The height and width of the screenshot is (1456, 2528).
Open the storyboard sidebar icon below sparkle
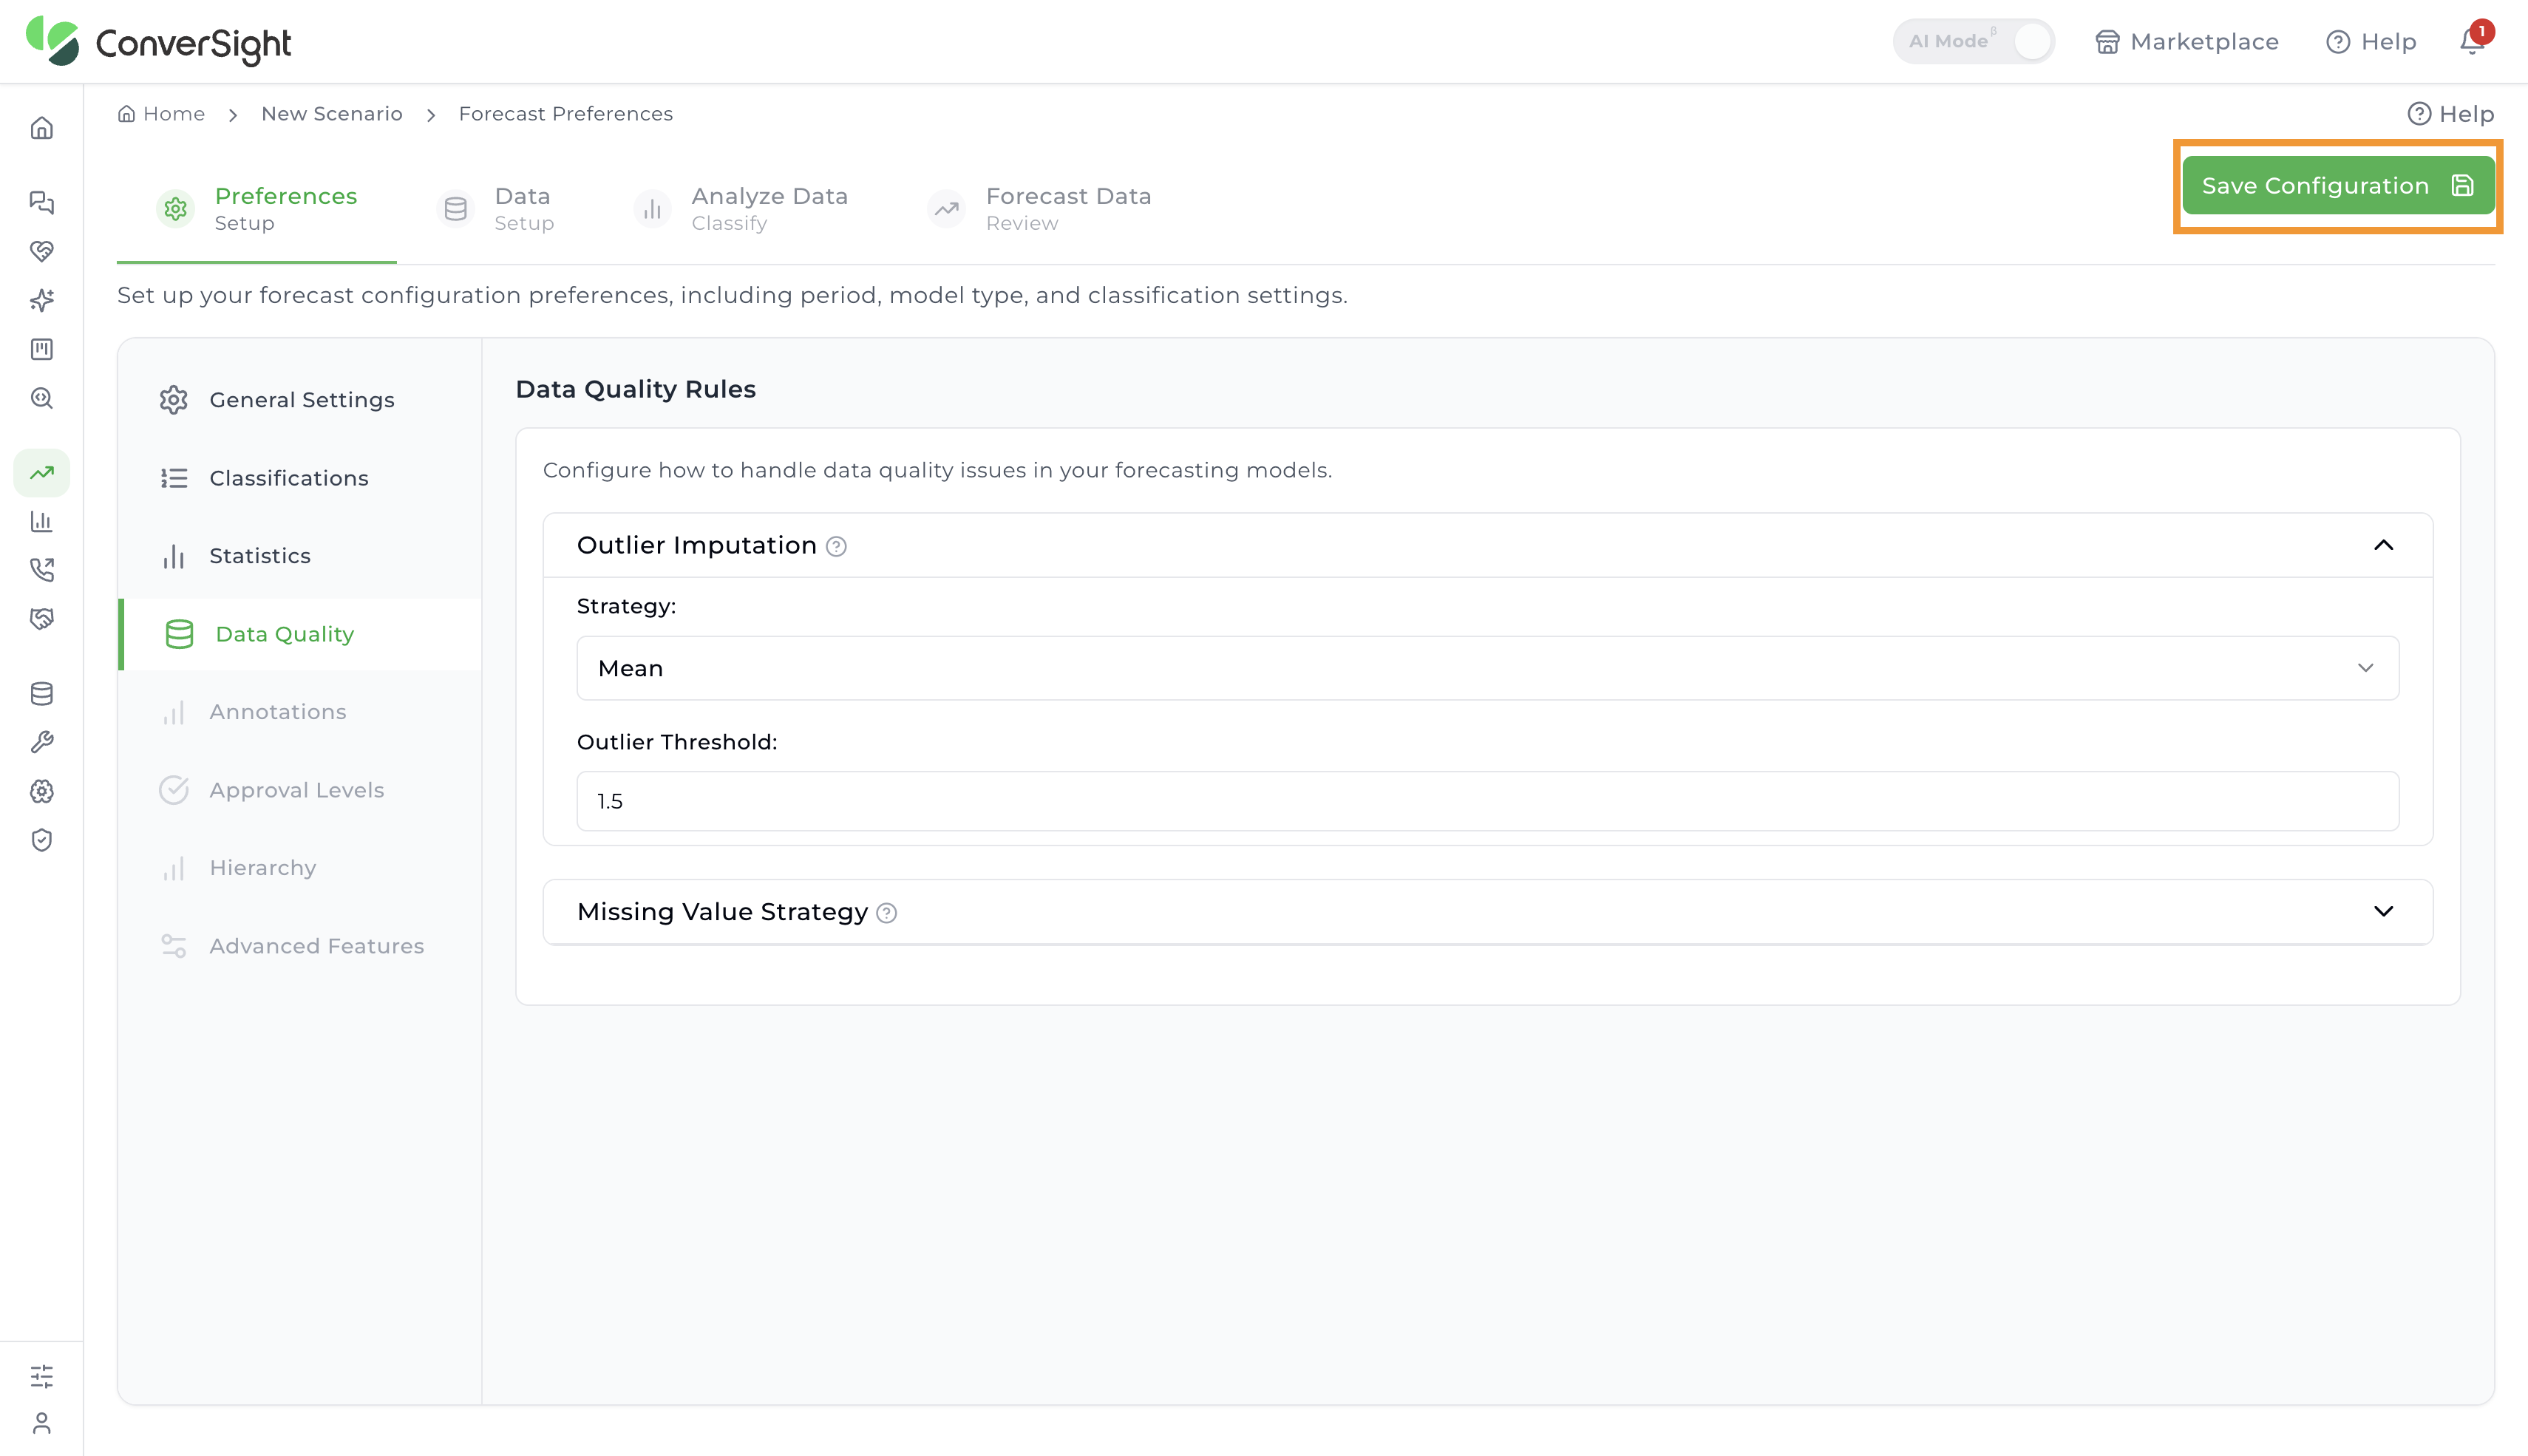pos(41,349)
